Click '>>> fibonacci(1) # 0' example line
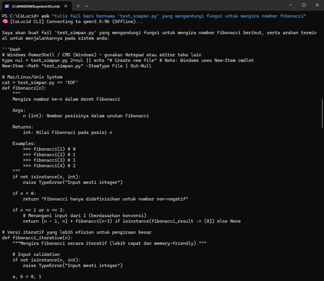The image size is (324, 281). coord(49,149)
